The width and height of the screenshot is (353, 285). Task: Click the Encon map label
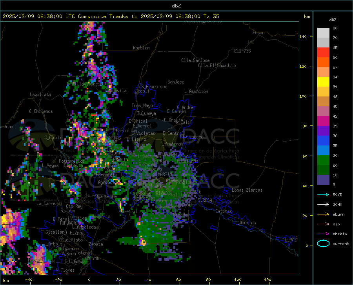(x=258, y=33)
